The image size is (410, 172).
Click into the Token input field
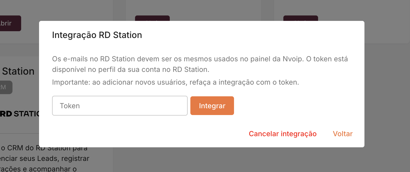click(x=120, y=106)
